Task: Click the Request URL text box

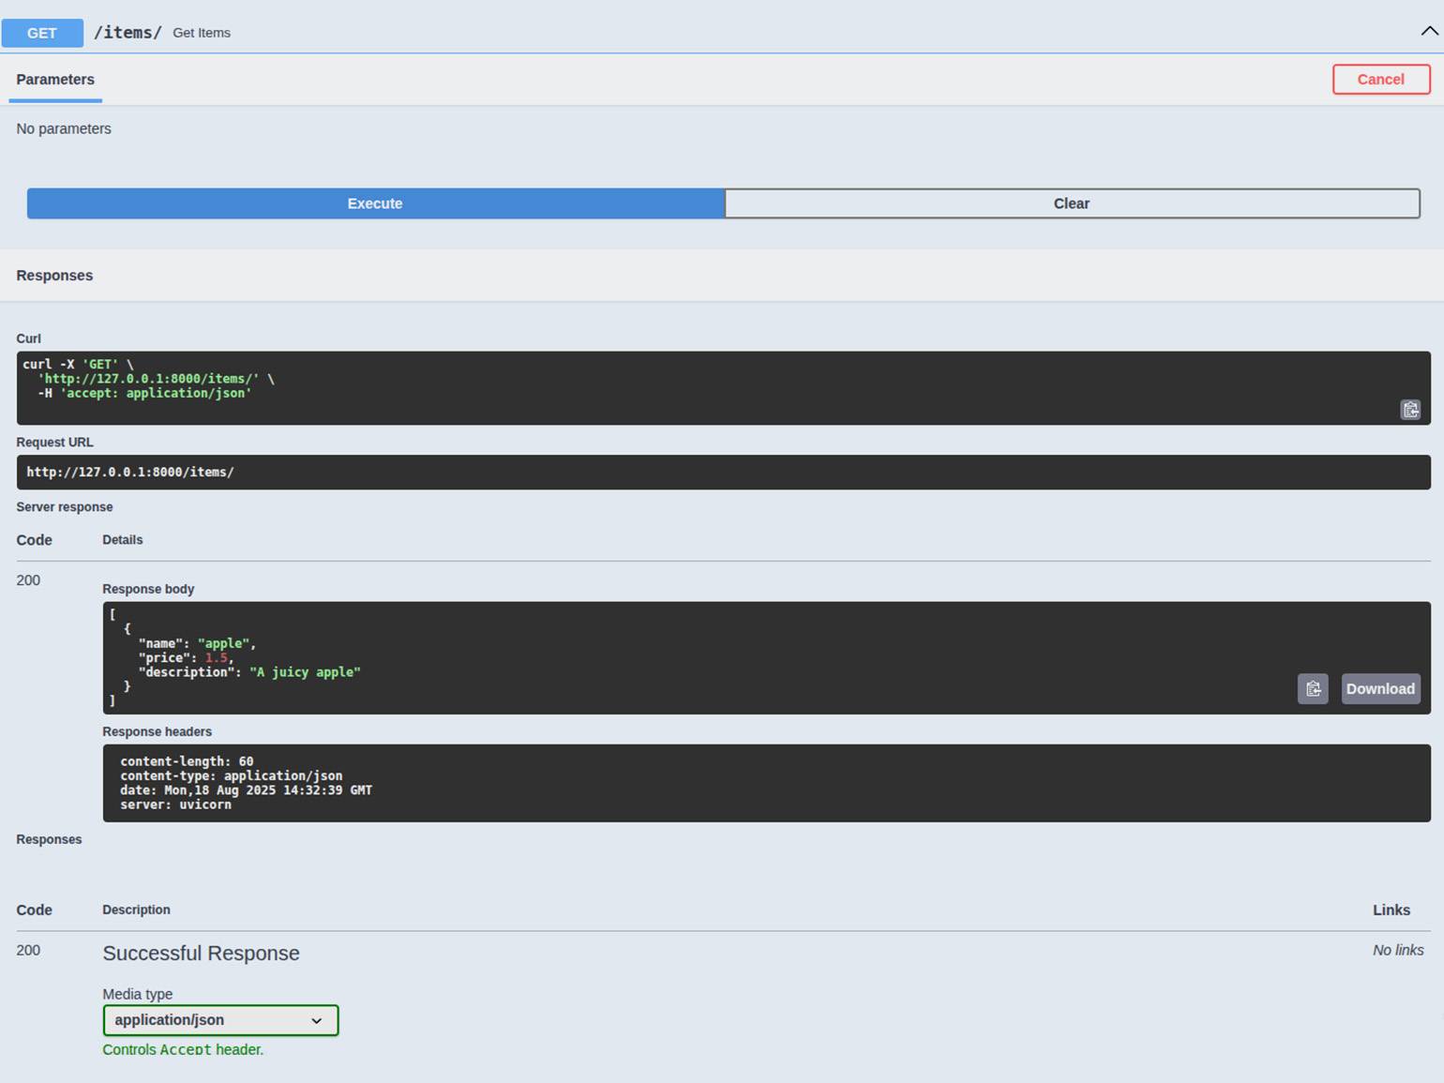Action: pyautogui.click(x=722, y=472)
